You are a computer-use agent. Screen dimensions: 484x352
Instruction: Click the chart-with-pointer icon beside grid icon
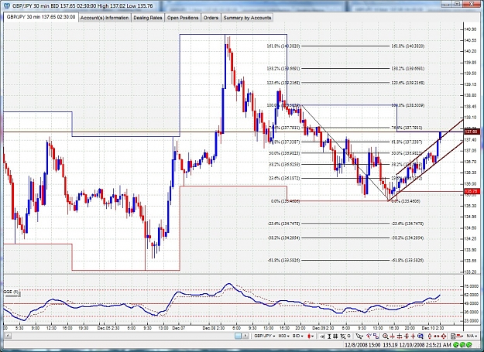pos(343,337)
